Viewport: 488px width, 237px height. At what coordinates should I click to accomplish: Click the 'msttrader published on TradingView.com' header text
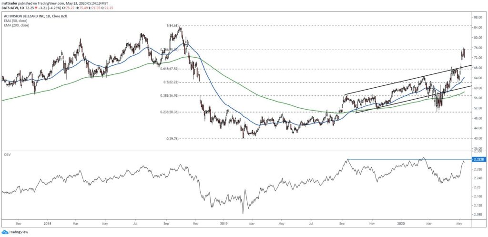33,2
